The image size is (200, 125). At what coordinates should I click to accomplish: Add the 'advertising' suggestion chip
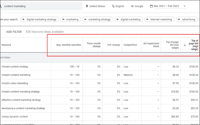click(x=187, y=19)
